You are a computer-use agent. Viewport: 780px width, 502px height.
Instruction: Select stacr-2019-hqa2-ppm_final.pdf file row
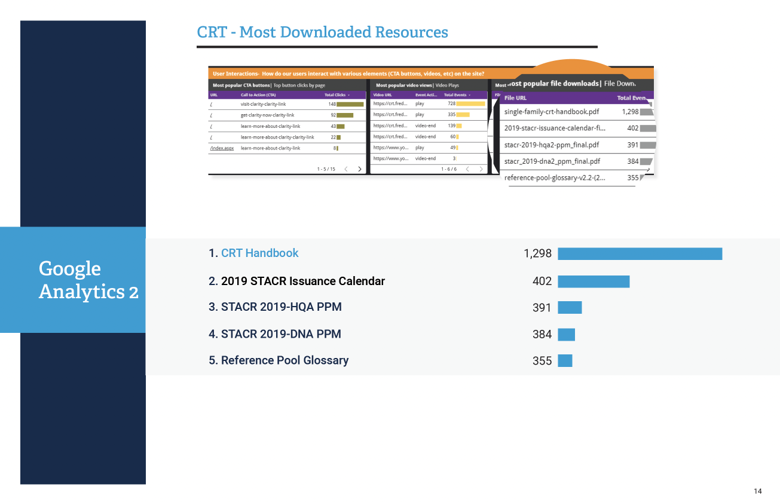[x=551, y=145]
